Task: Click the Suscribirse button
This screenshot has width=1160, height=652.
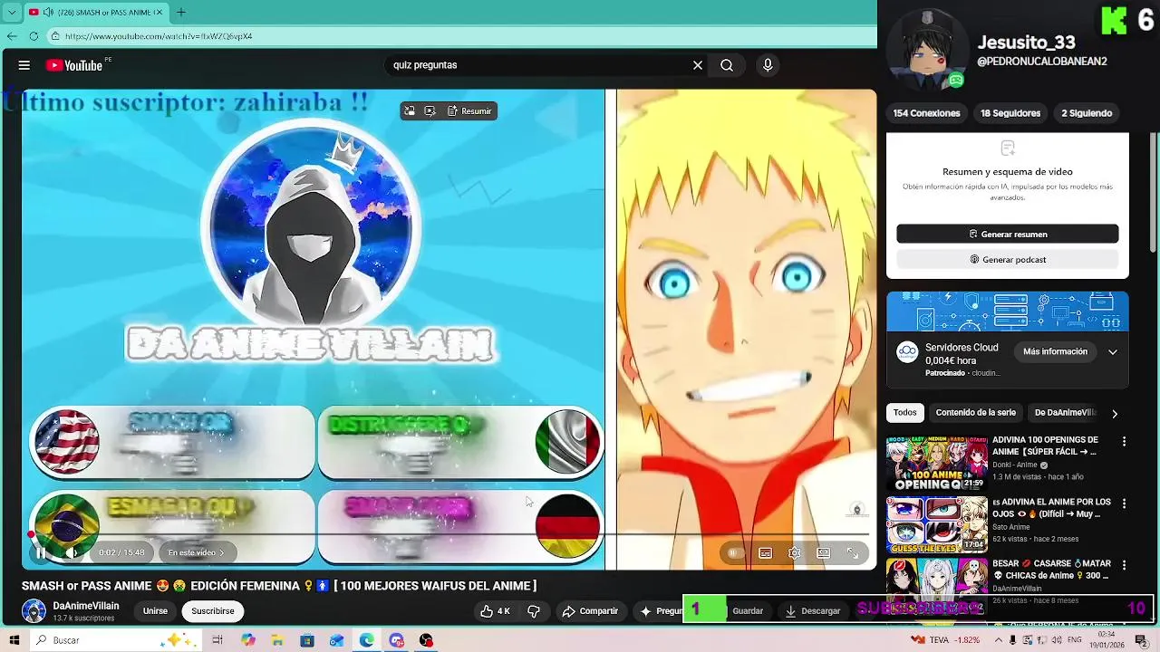Action: click(213, 611)
